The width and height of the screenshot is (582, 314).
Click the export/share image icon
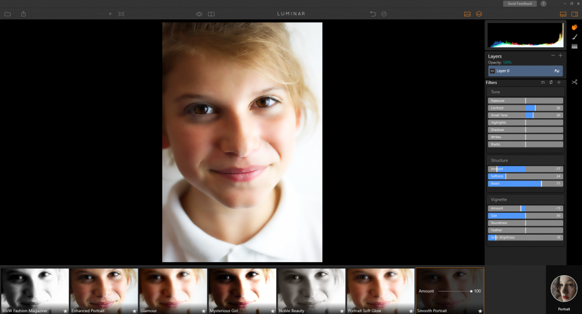[x=24, y=14]
